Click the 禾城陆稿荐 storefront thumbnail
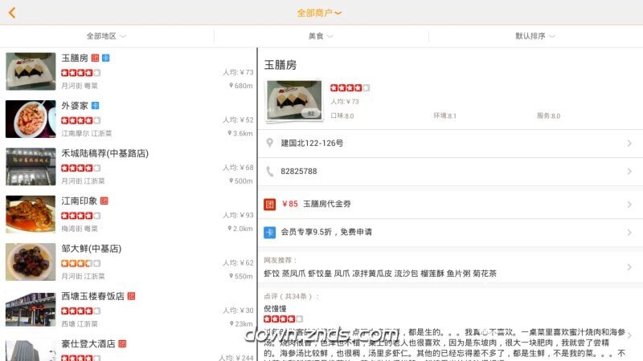The height and width of the screenshot is (361, 643). (31, 167)
